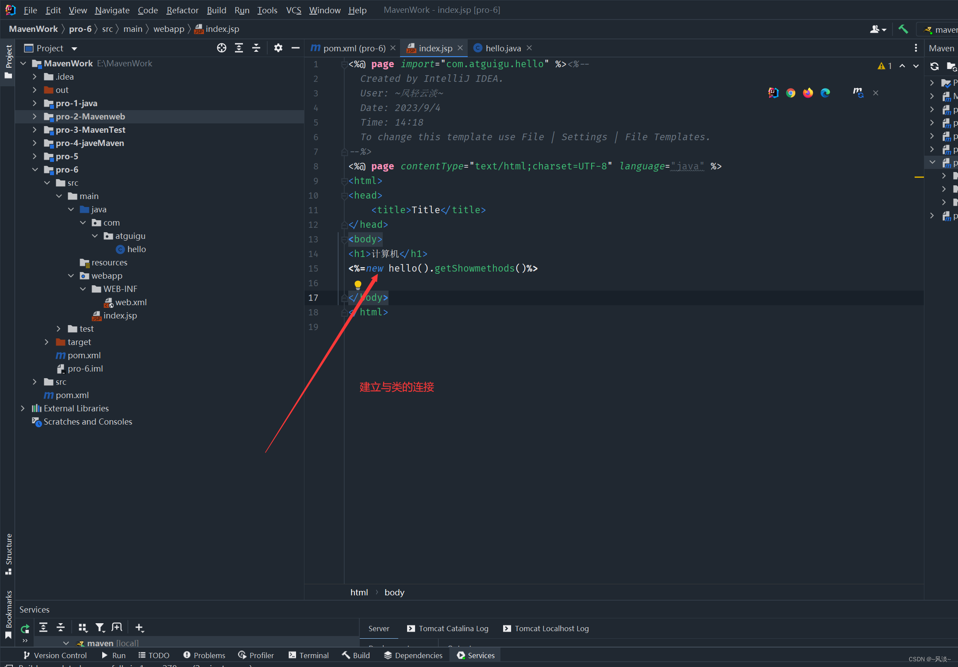
Task: Click yellow warning marker in editor stripe
Action: tap(919, 177)
